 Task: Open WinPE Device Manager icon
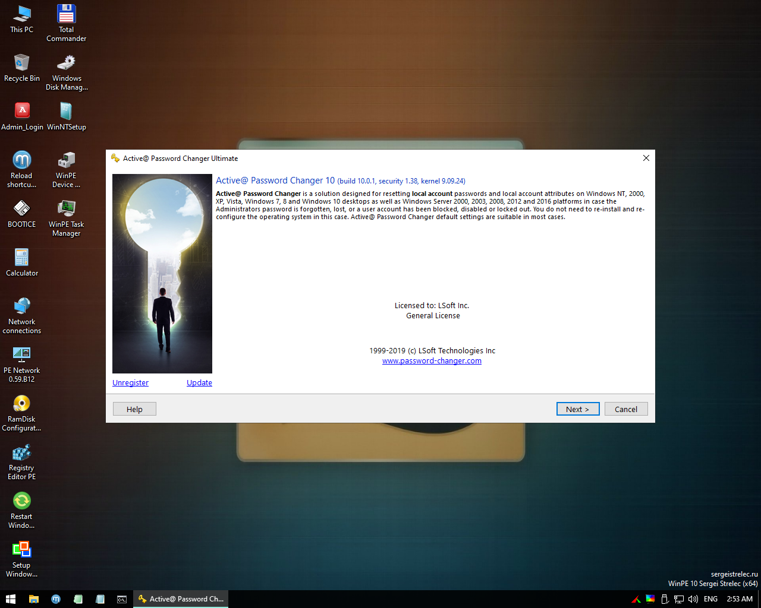[x=66, y=169]
